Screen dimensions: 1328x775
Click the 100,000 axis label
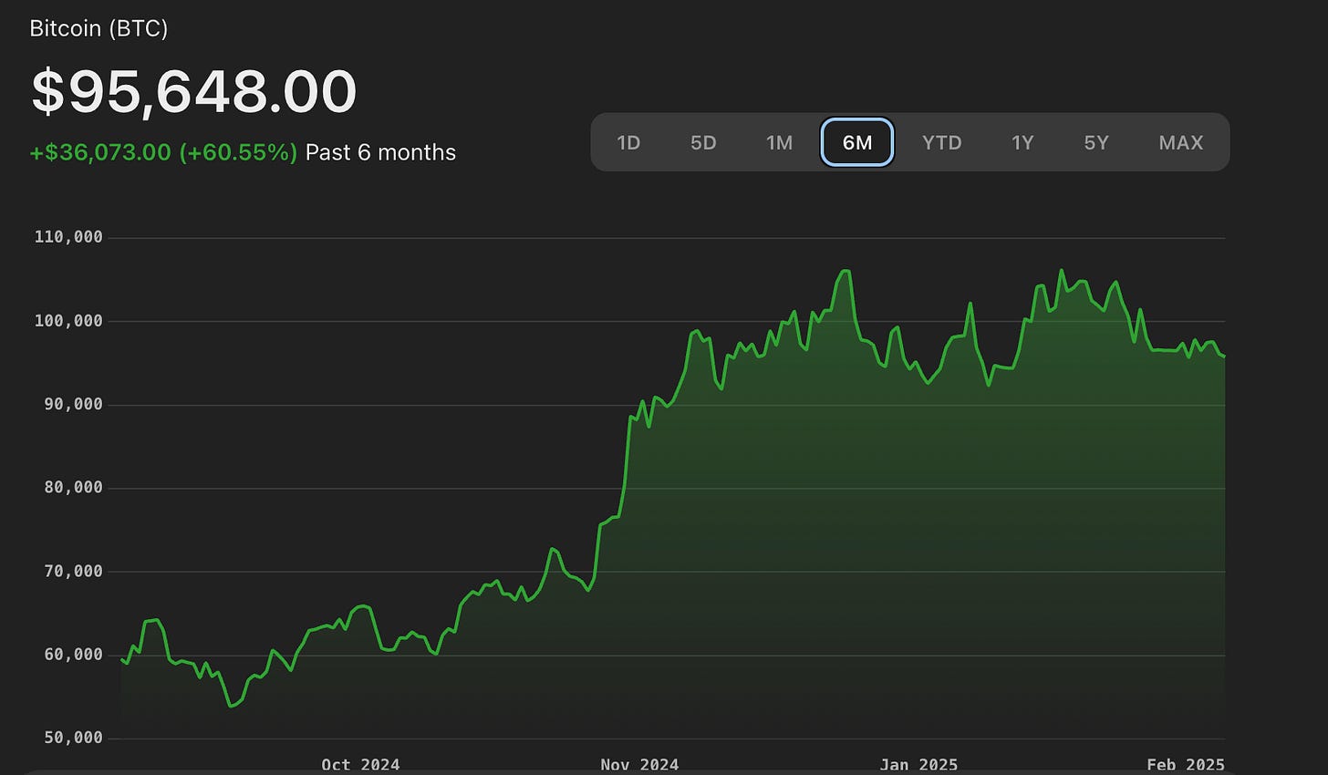coord(68,321)
